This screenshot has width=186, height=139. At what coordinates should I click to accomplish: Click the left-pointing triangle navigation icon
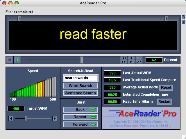131,58
